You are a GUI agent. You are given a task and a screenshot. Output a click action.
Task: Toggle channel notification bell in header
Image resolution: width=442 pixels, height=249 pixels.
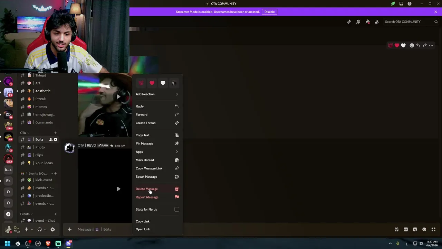tap(358, 22)
